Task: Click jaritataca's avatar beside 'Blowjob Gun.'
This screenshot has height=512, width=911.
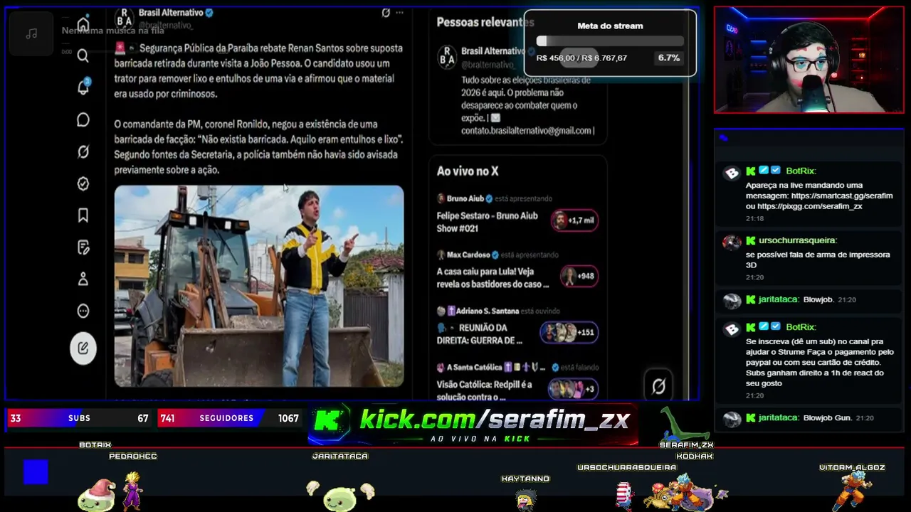Action: (x=732, y=419)
